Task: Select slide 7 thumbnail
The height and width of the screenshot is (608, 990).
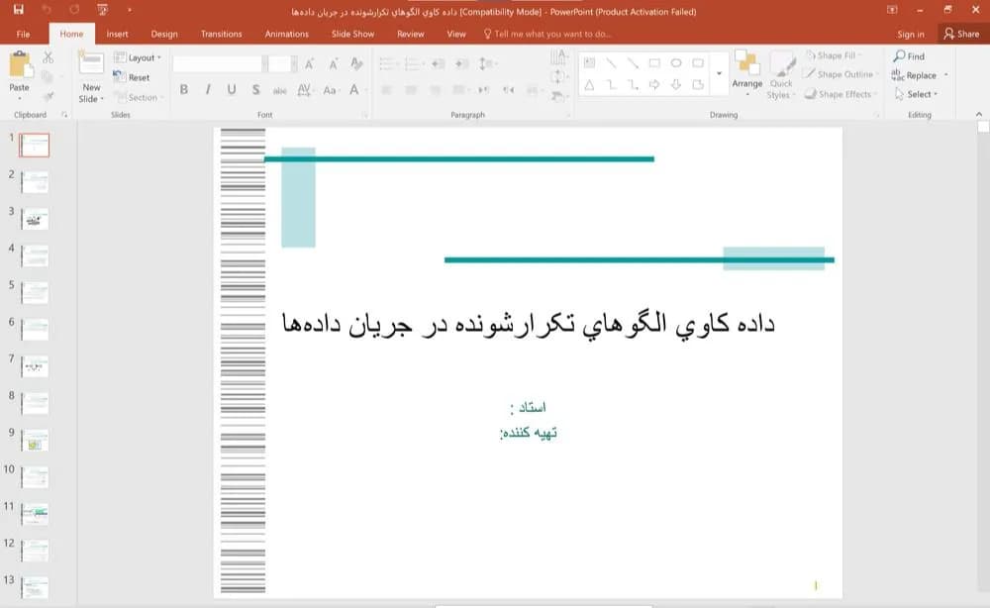Action: coord(35,366)
